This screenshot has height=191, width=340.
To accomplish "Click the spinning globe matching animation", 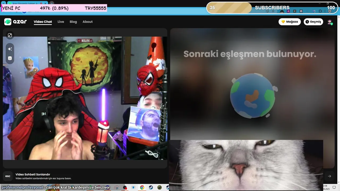I will [x=252, y=96].
